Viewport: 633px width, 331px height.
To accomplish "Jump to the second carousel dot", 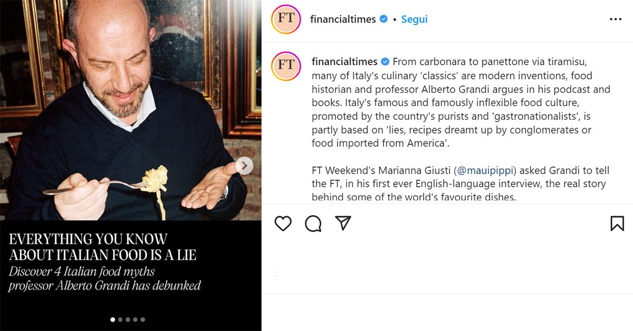I will coord(120,319).
